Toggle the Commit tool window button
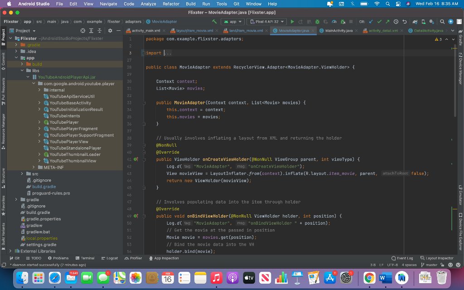The image size is (464, 290). [3, 61]
